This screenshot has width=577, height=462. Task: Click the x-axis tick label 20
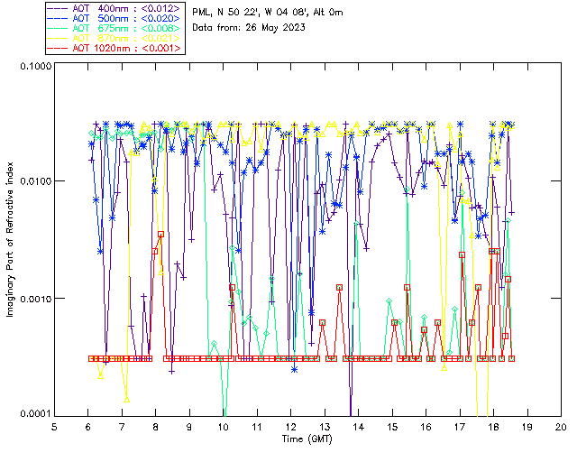click(561, 426)
